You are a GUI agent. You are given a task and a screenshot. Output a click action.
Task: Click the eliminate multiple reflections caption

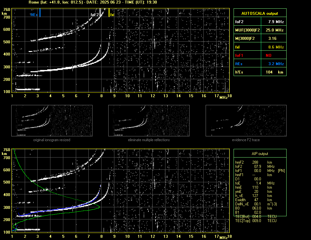point(149,140)
